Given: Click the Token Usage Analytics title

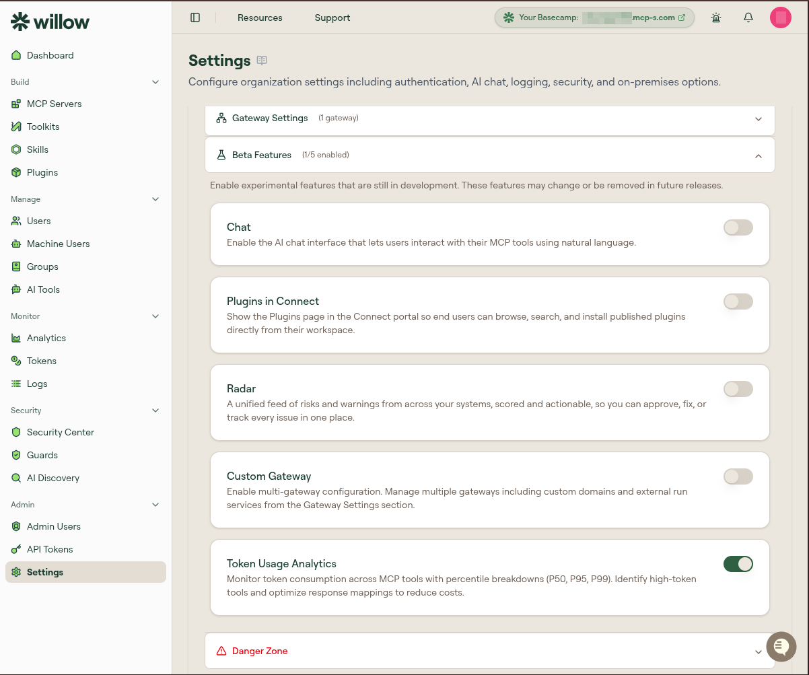Looking at the screenshot, I should (281, 564).
